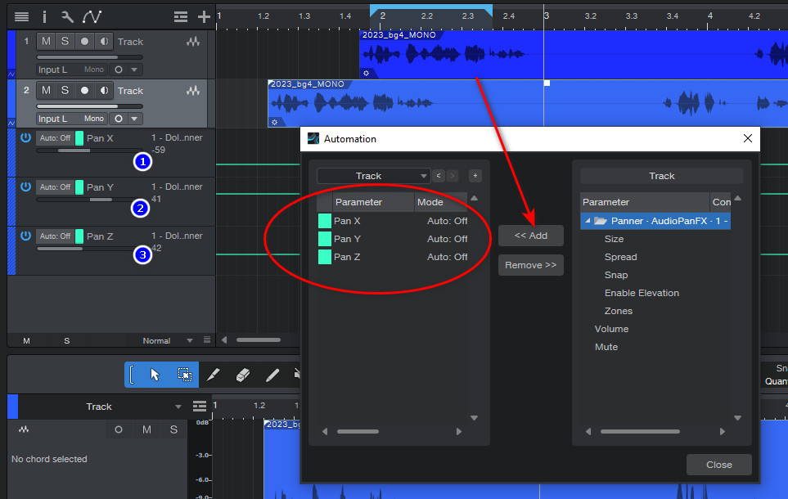
Task: Open the inspector info icon
Action: (45, 17)
